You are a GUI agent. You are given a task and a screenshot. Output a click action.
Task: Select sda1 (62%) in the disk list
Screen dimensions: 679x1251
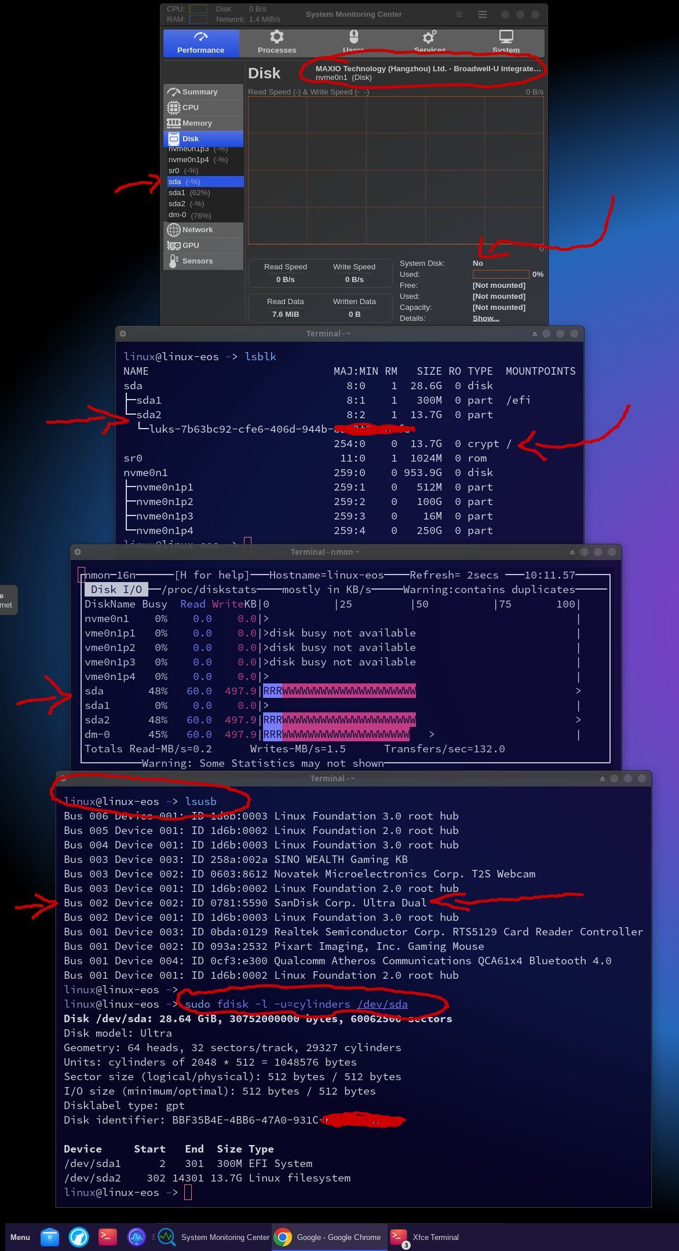pyautogui.click(x=205, y=193)
